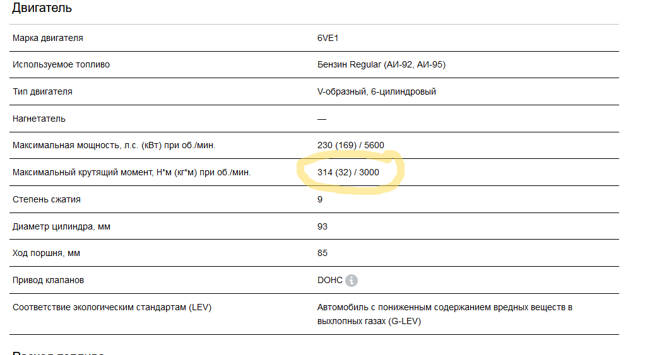645x355 pixels.
Task: Select the 6VE1 engine model value
Action: click(x=328, y=38)
